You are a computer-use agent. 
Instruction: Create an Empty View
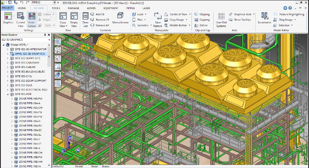click(74, 20)
